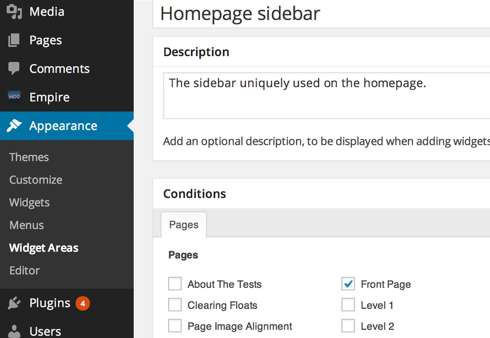Image resolution: width=490 pixels, height=338 pixels.
Task: Tick the Level 1 checkbox
Action: click(348, 305)
